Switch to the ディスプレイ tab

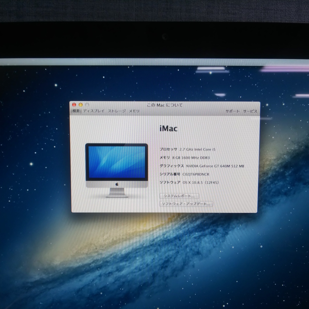point(93,111)
